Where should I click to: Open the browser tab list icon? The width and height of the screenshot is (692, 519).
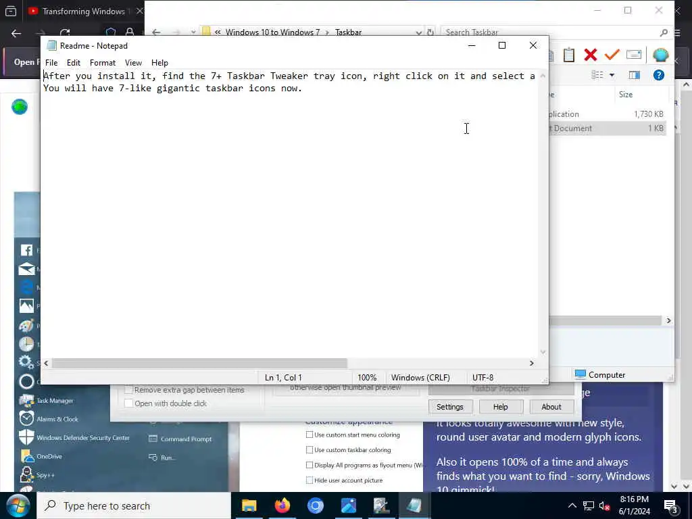11,11
